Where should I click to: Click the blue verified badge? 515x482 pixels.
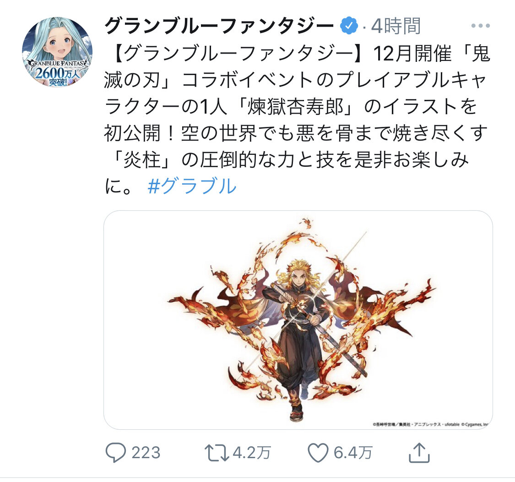click(x=349, y=26)
